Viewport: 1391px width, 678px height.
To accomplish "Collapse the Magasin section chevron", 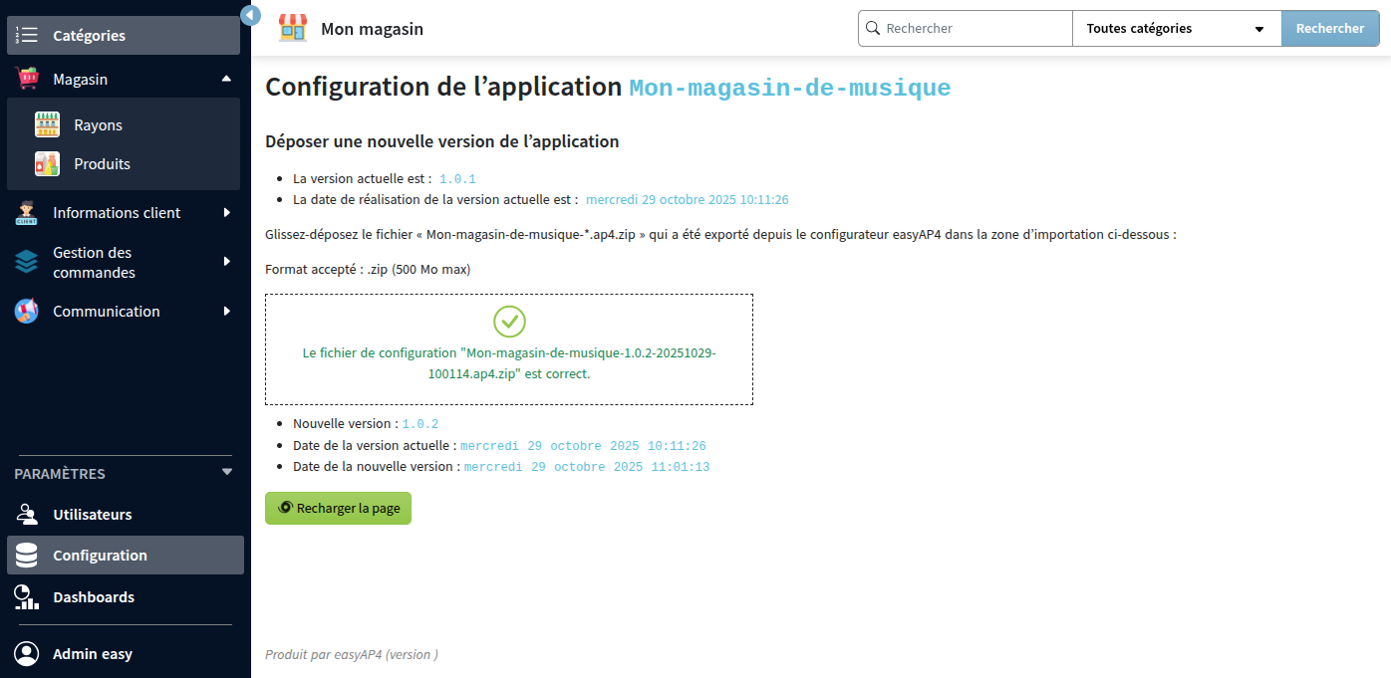I will [227, 78].
